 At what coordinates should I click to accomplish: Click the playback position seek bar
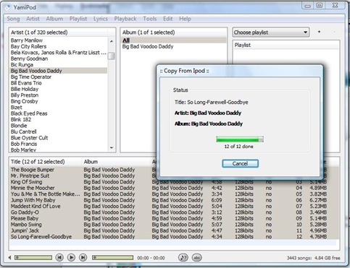(112, 258)
